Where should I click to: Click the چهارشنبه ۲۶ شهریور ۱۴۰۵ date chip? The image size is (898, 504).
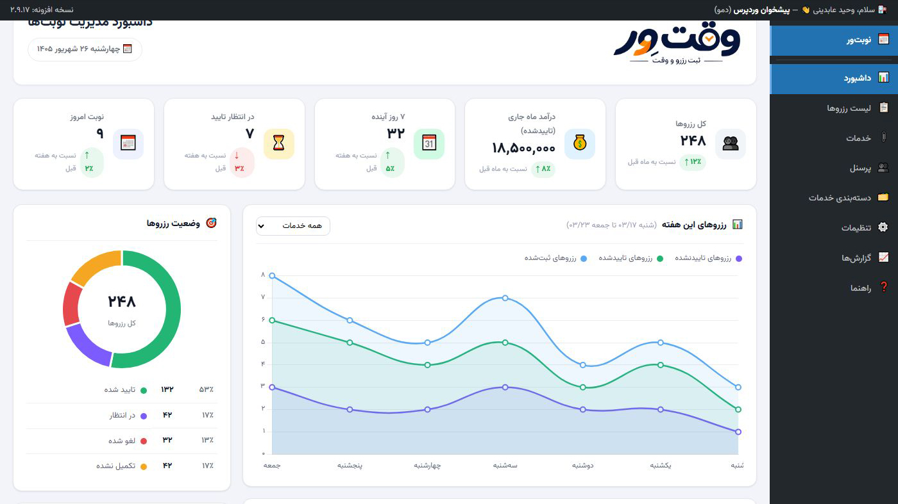click(x=85, y=49)
